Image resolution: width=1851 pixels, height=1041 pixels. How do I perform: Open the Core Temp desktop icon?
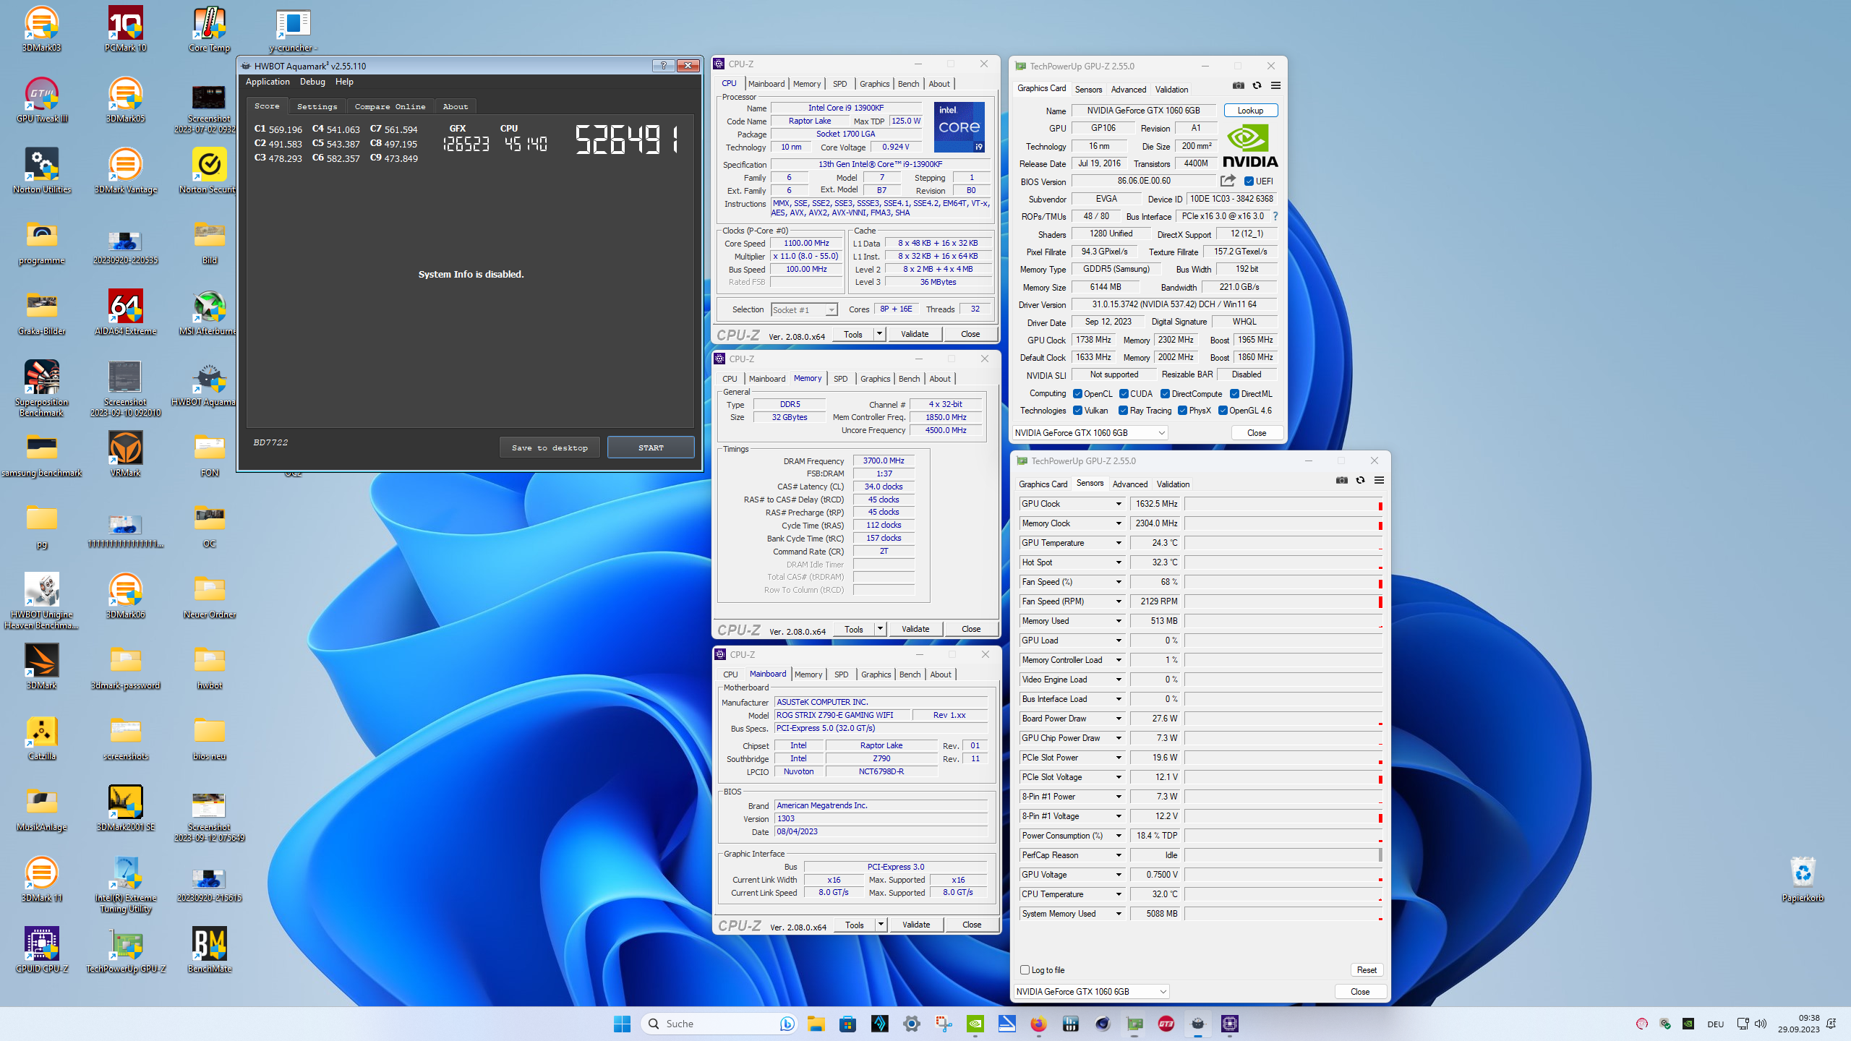click(210, 29)
